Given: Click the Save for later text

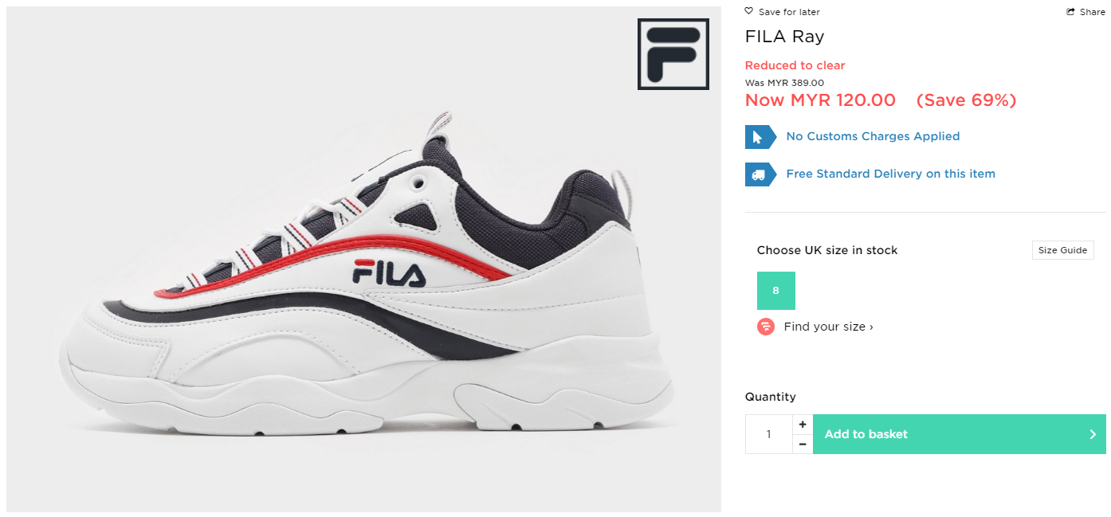Looking at the screenshot, I should pos(789,12).
